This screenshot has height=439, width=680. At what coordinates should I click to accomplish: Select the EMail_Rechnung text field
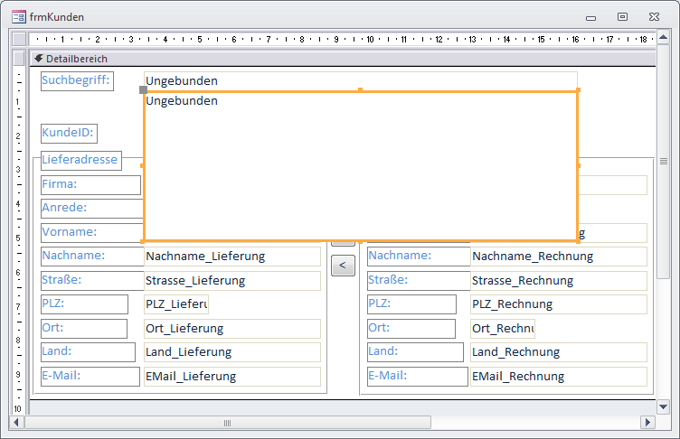point(558,376)
